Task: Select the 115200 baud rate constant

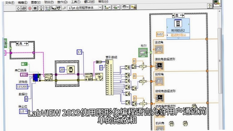Action: pyautogui.click(x=22, y=87)
